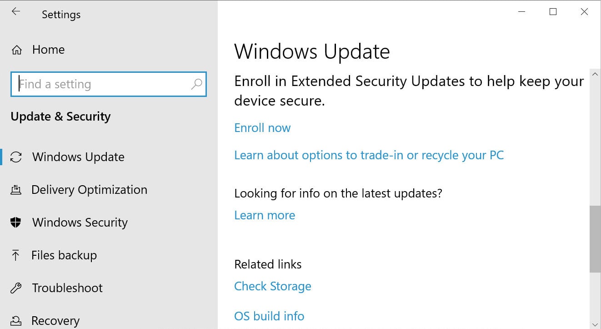
Task: Click the Home house icon
Action: tap(17, 49)
